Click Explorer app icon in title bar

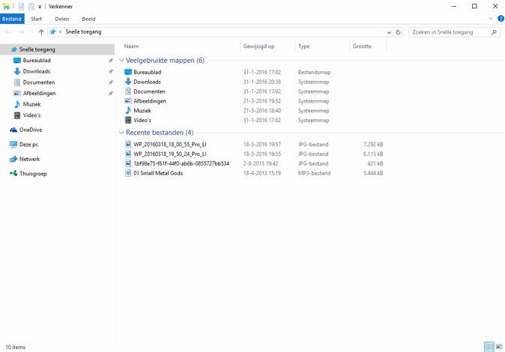(6, 6)
